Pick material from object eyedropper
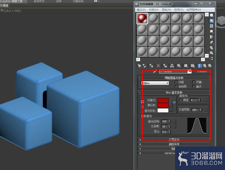 pyautogui.click(x=154, y=71)
